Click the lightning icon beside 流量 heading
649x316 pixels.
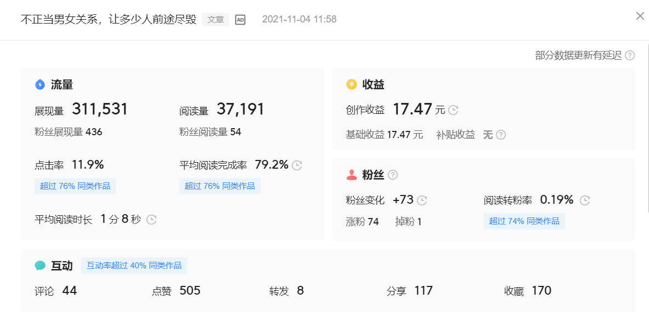click(39, 84)
